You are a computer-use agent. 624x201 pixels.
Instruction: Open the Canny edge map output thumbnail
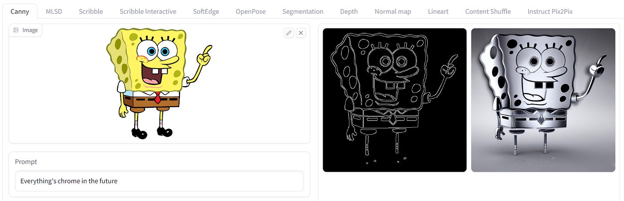[x=394, y=100]
